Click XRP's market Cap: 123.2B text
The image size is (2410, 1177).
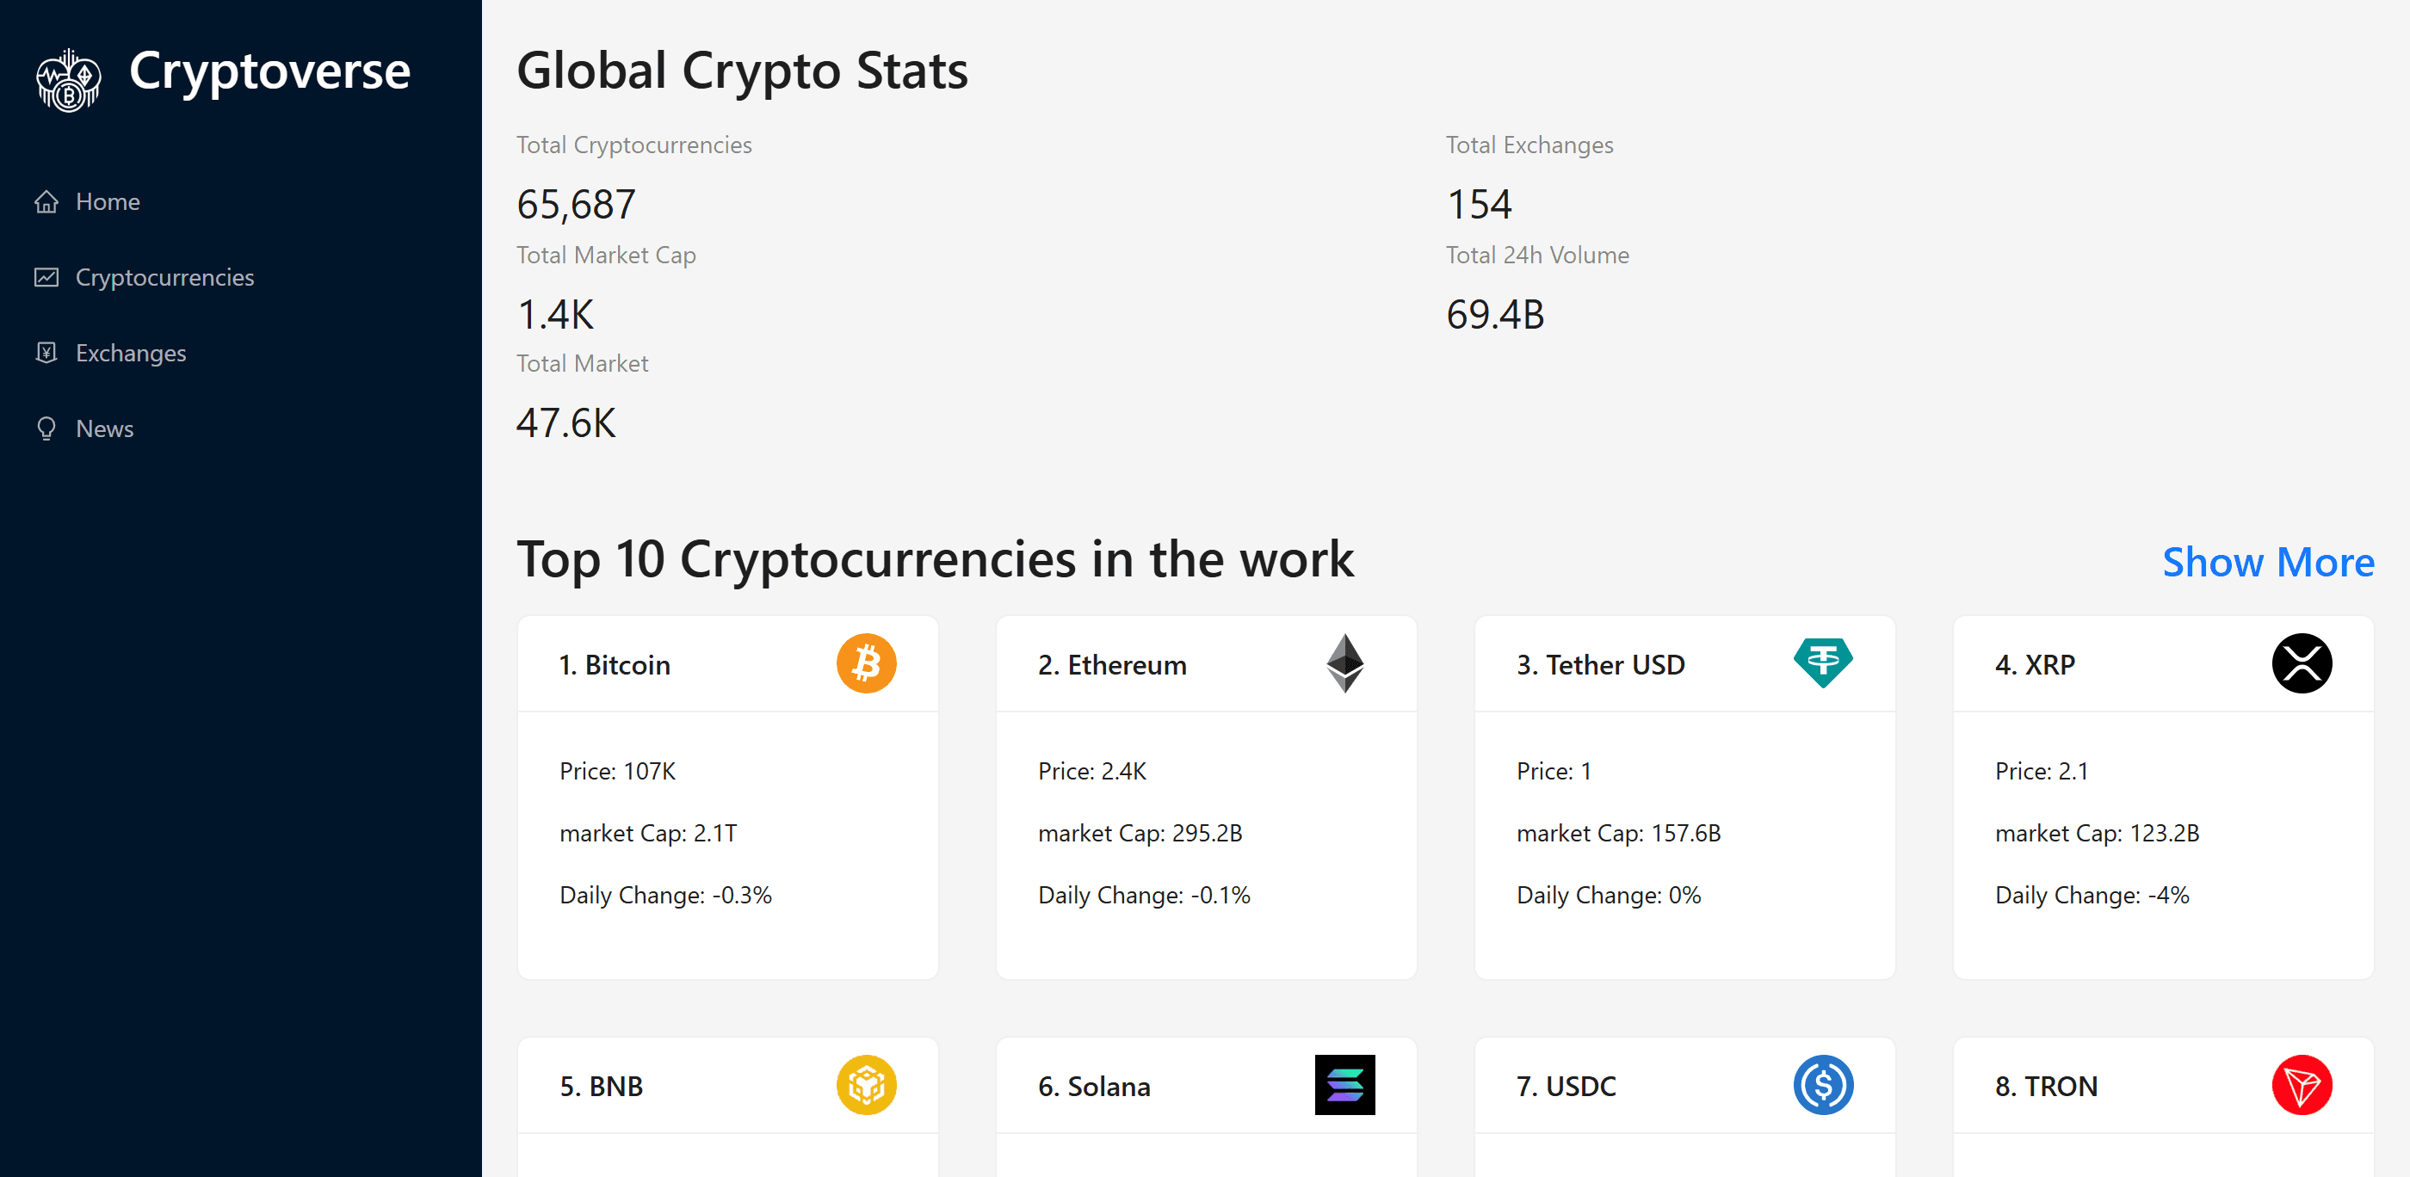click(x=2097, y=833)
